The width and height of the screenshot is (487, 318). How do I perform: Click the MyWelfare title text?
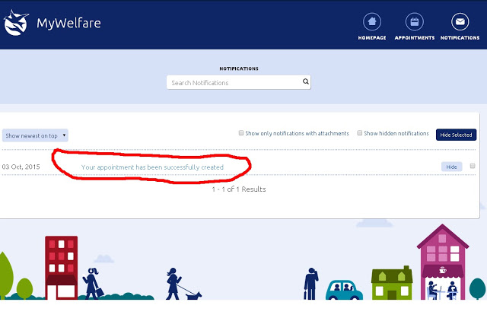[68, 24]
